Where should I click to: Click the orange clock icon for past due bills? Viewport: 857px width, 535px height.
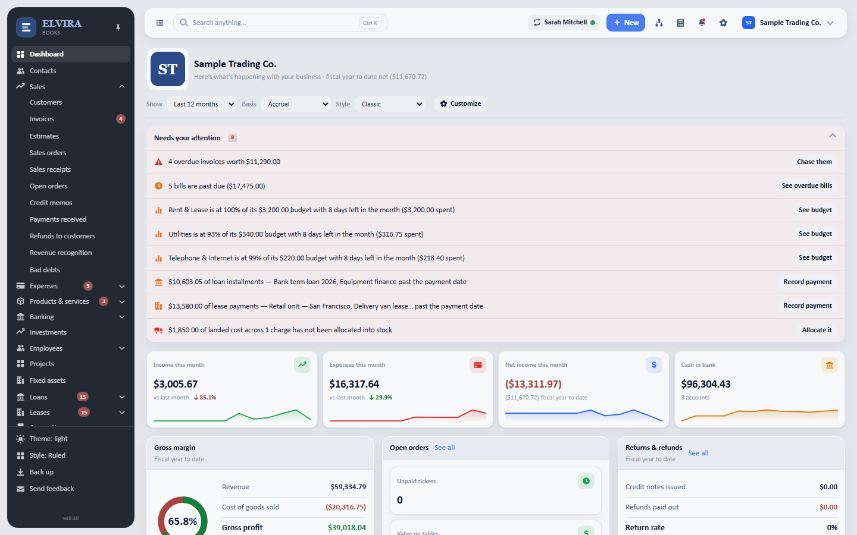coord(158,185)
